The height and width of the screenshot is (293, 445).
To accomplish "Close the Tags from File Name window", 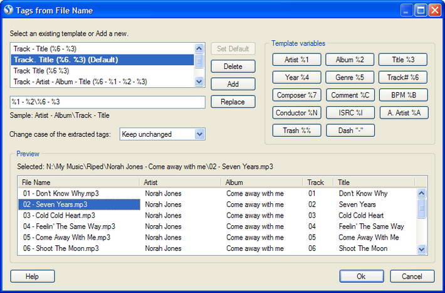I will point(435,10).
